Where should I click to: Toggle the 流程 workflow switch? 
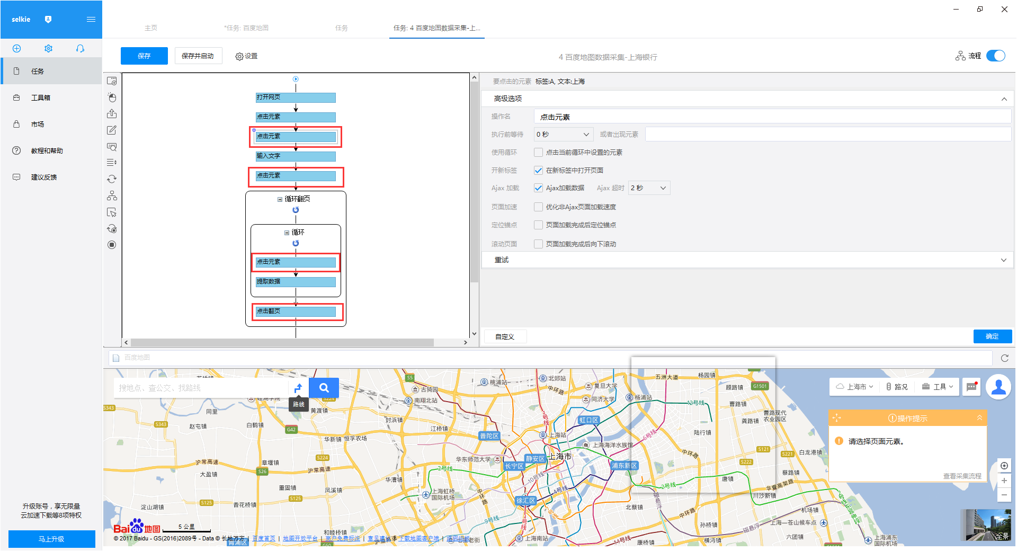996,56
